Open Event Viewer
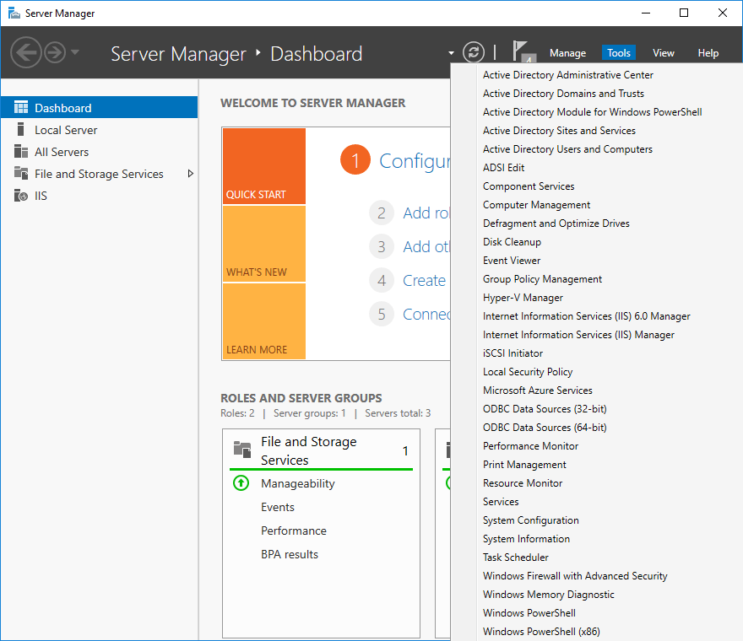Image resolution: width=743 pixels, height=641 pixels. pos(512,261)
